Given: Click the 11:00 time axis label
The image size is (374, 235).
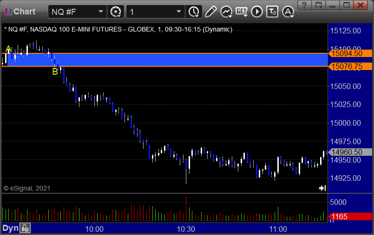Looking at the screenshot, I should (x=278, y=229).
